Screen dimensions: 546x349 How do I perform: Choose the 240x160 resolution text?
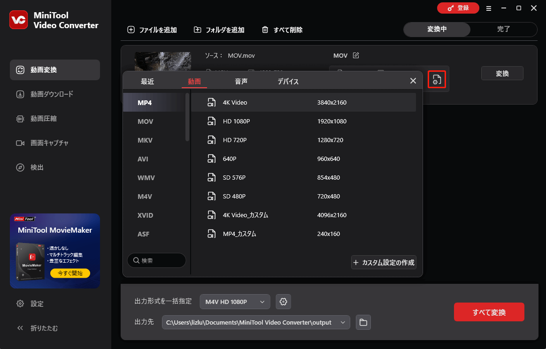point(328,234)
